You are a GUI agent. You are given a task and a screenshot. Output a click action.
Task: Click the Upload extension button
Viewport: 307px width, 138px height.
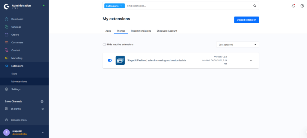[246, 20]
